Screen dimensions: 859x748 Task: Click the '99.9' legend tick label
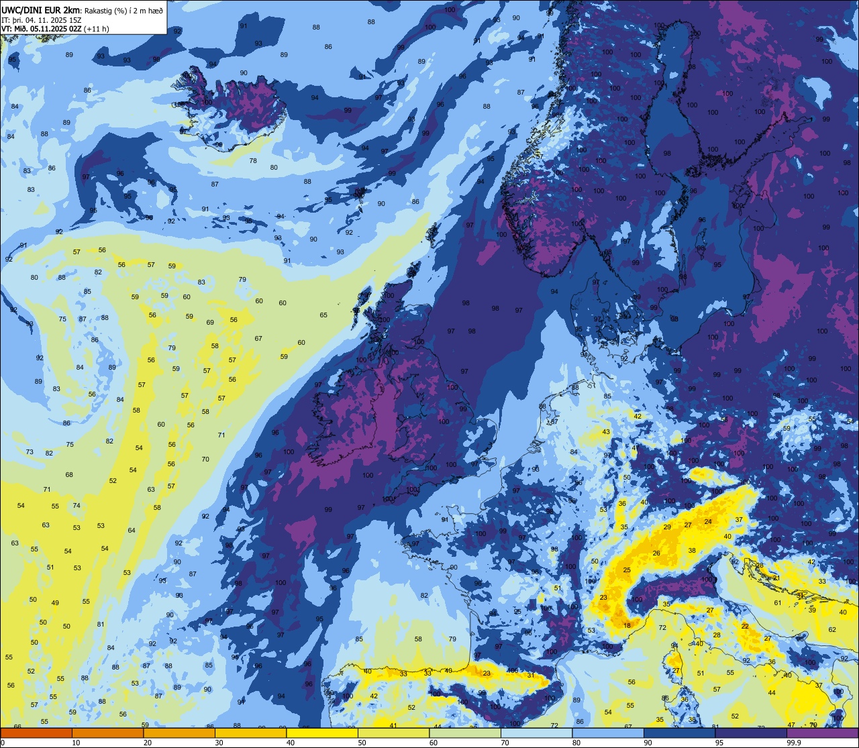click(795, 743)
